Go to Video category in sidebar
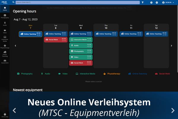The width and height of the screenshot is (178, 119). [x=5, y=31]
